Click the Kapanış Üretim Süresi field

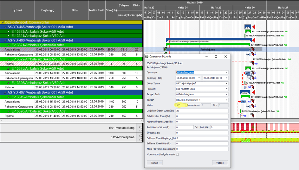(x=202, y=122)
